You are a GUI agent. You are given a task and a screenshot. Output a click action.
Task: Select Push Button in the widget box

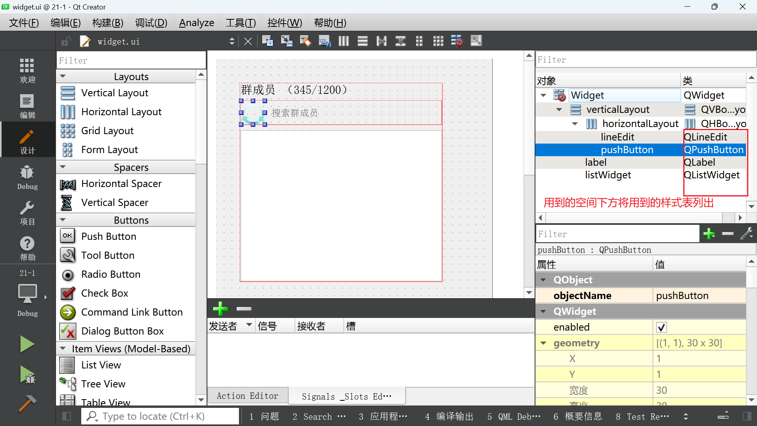coord(108,236)
